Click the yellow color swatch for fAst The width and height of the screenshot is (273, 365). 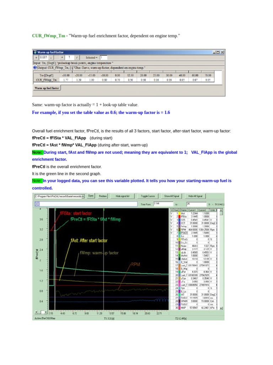coord(180,213)
